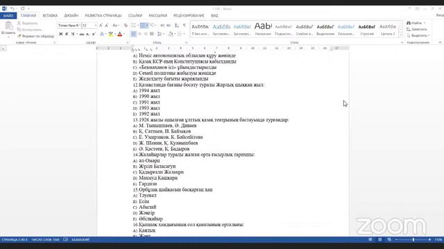Screen dimensions: 444x249
Task: Open the Select (Выделить) dropdown
Action: tap(418, 35)
